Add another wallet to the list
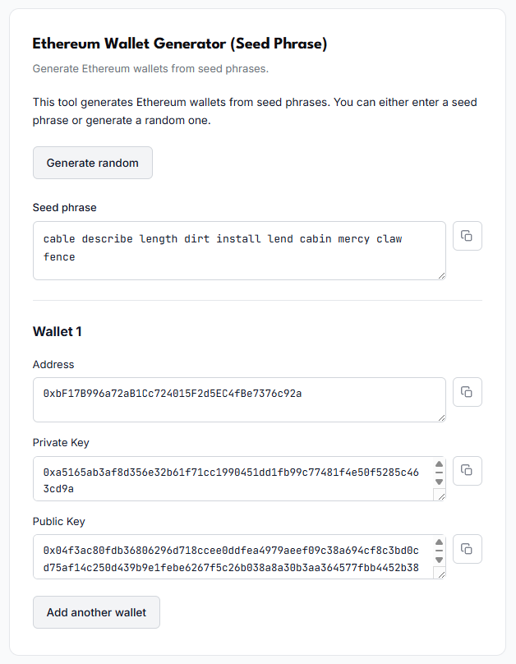The width and height of the screenshot is (516, 664). point(96,612)
